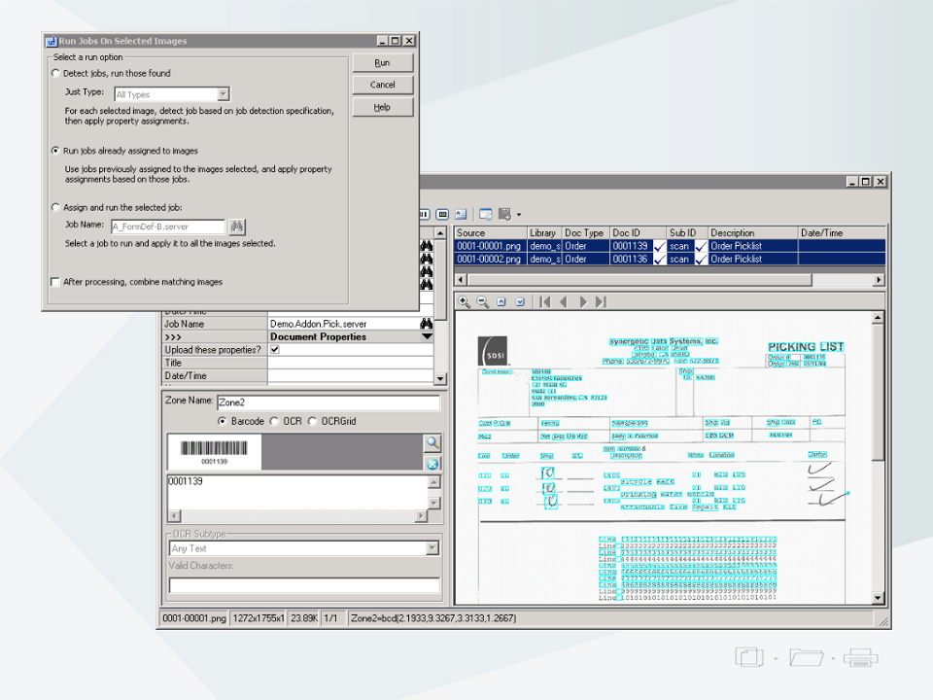Click the Date/Time property value cell
The height and width of the screenshot is (700, 933).
[x=350, y=375]
